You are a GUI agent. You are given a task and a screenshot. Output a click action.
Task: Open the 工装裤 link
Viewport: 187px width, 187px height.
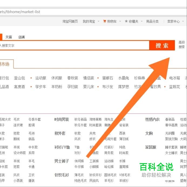94,161
